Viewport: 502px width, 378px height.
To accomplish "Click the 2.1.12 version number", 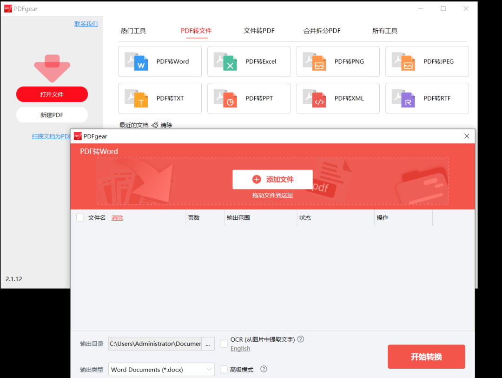I will pos(14,279).
